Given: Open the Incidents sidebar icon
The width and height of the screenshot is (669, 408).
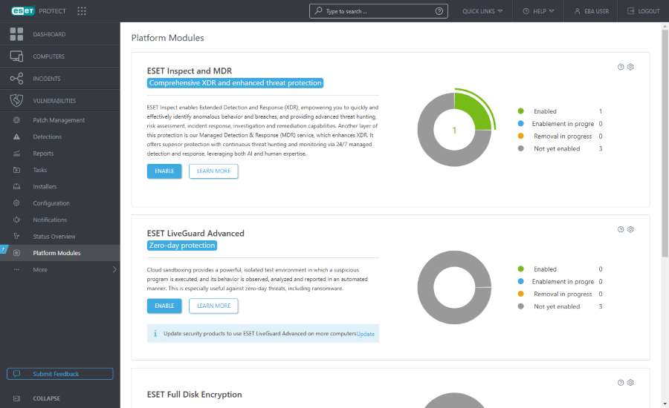Looking at the screenshot, I should pos(16,79).
